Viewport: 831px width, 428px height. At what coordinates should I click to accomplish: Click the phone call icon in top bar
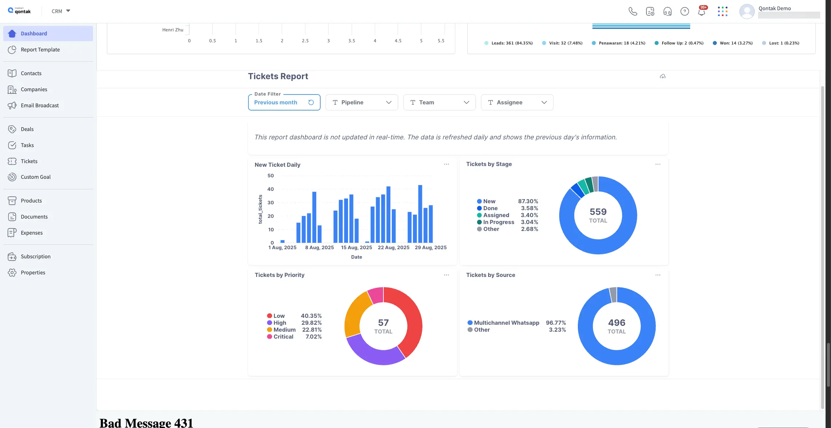pos(633,11)
